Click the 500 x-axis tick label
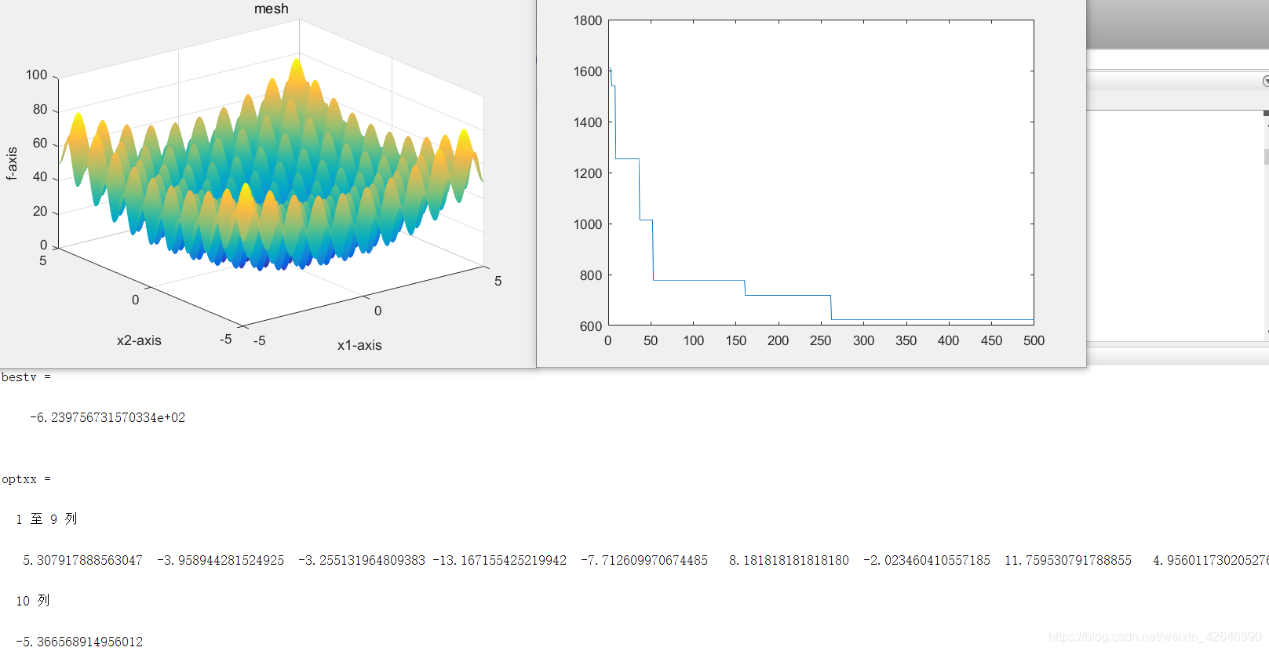Viewport: 1269px width, 651px height. [x=1034, y=340]
